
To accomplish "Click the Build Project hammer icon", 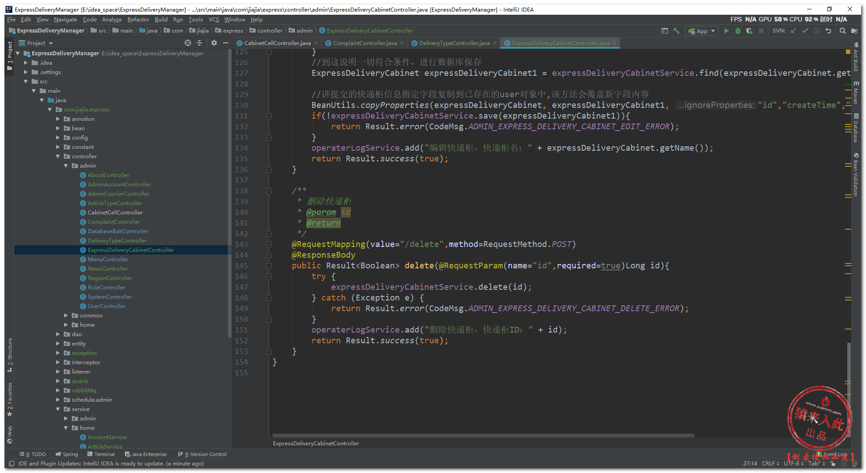I will [x=676, y=31].
